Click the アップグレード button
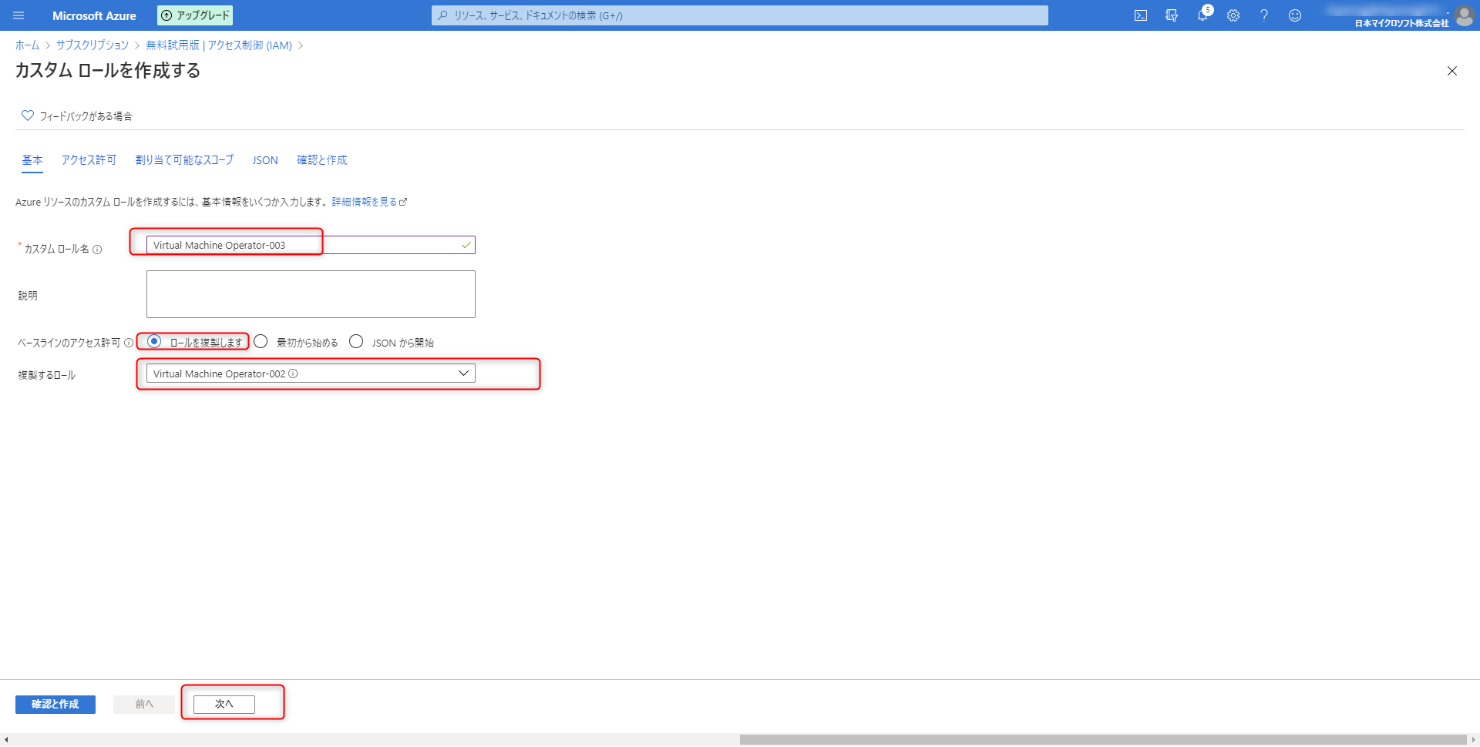 195,15
